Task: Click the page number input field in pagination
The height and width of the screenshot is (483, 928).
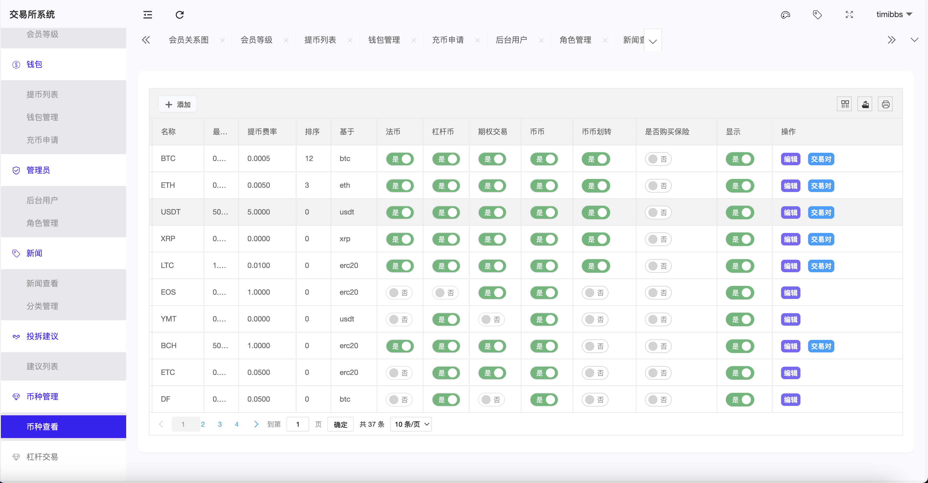Action: click(x=298, y=424)
